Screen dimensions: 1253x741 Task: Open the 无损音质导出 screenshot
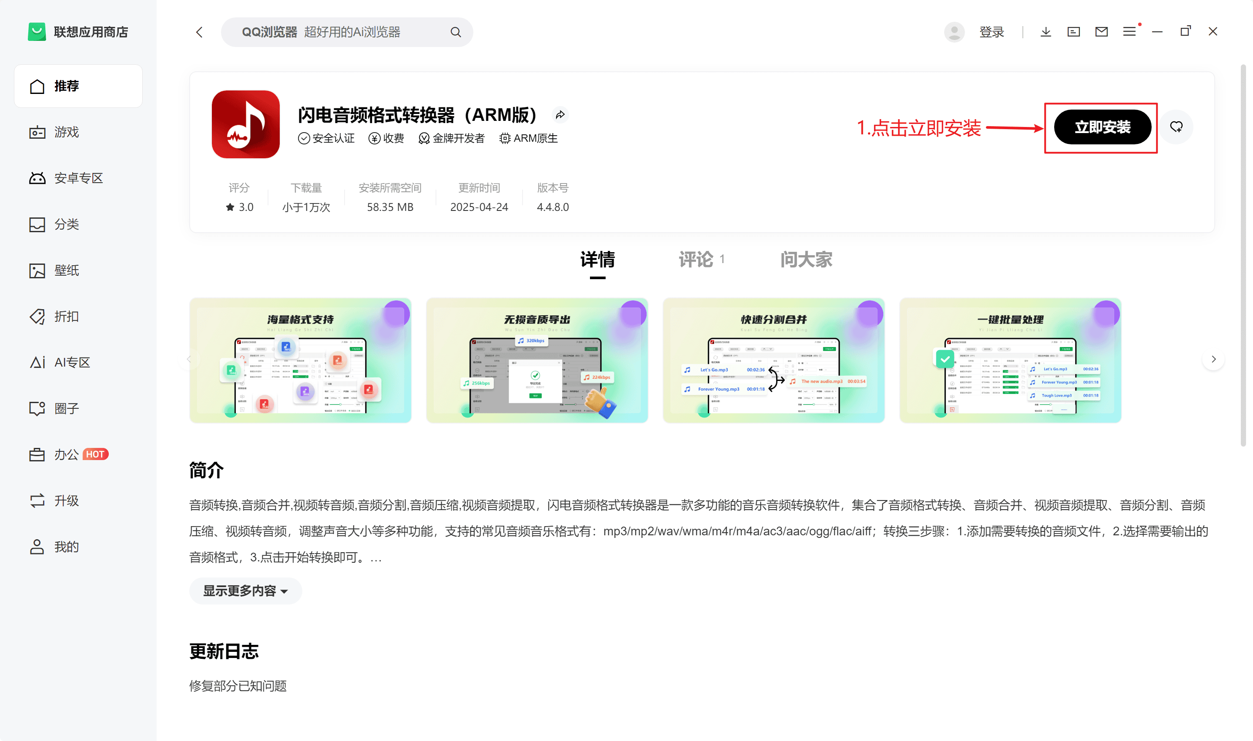[537, 360]
